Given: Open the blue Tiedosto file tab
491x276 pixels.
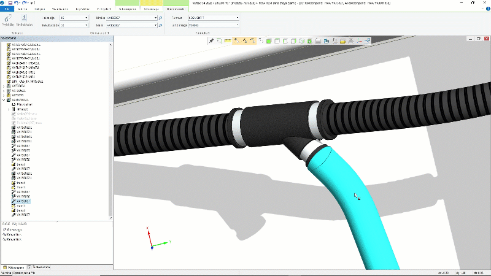Looking at the screenshot, I should click(x=7, y=10).
